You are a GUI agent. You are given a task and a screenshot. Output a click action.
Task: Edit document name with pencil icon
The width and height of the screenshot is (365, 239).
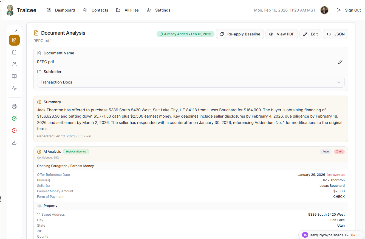(x=340, y=62)
